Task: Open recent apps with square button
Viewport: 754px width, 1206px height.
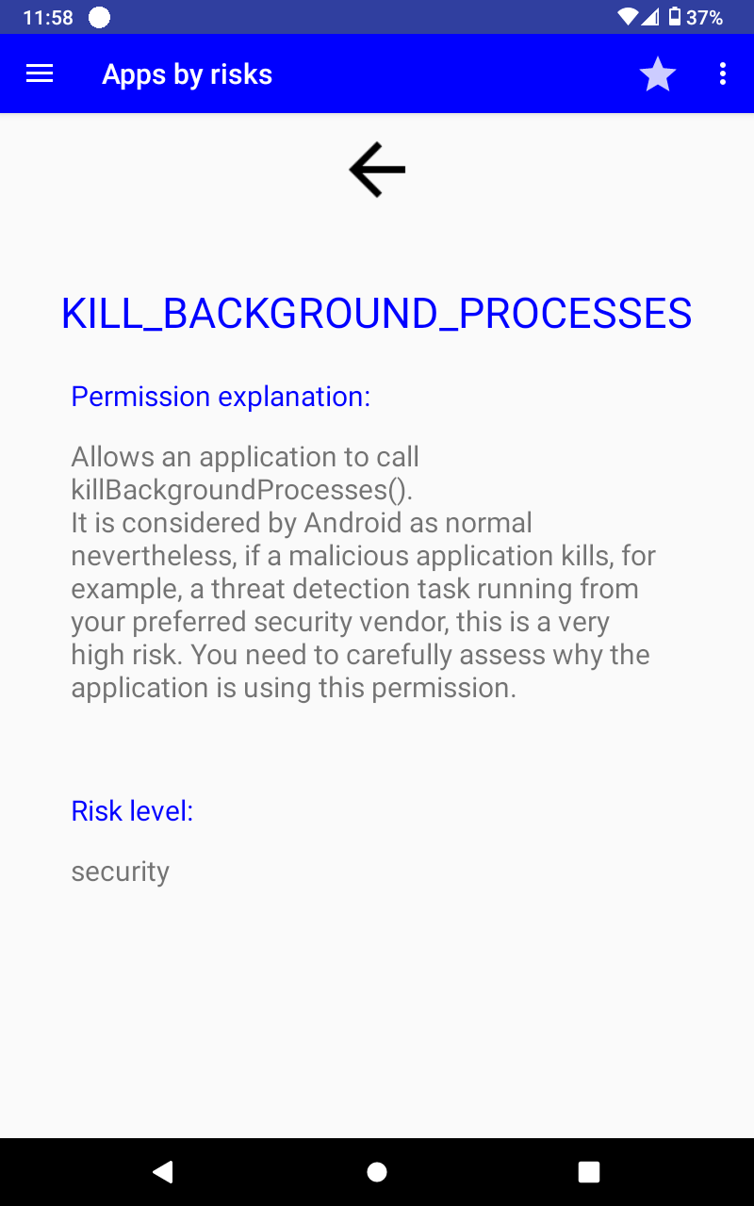Action: 589,1171
